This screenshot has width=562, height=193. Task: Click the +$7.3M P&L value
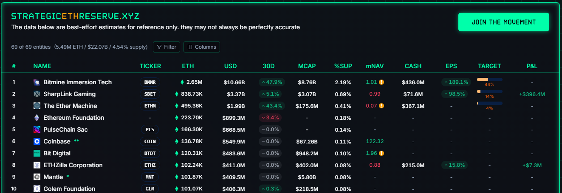click(x=532, y=165)
